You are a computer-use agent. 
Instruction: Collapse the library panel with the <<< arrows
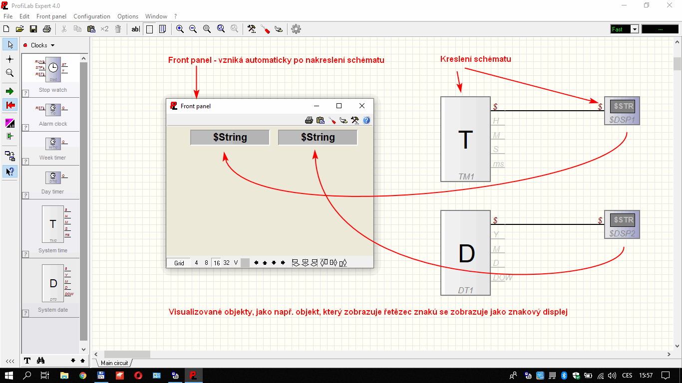tap(9, 361)
